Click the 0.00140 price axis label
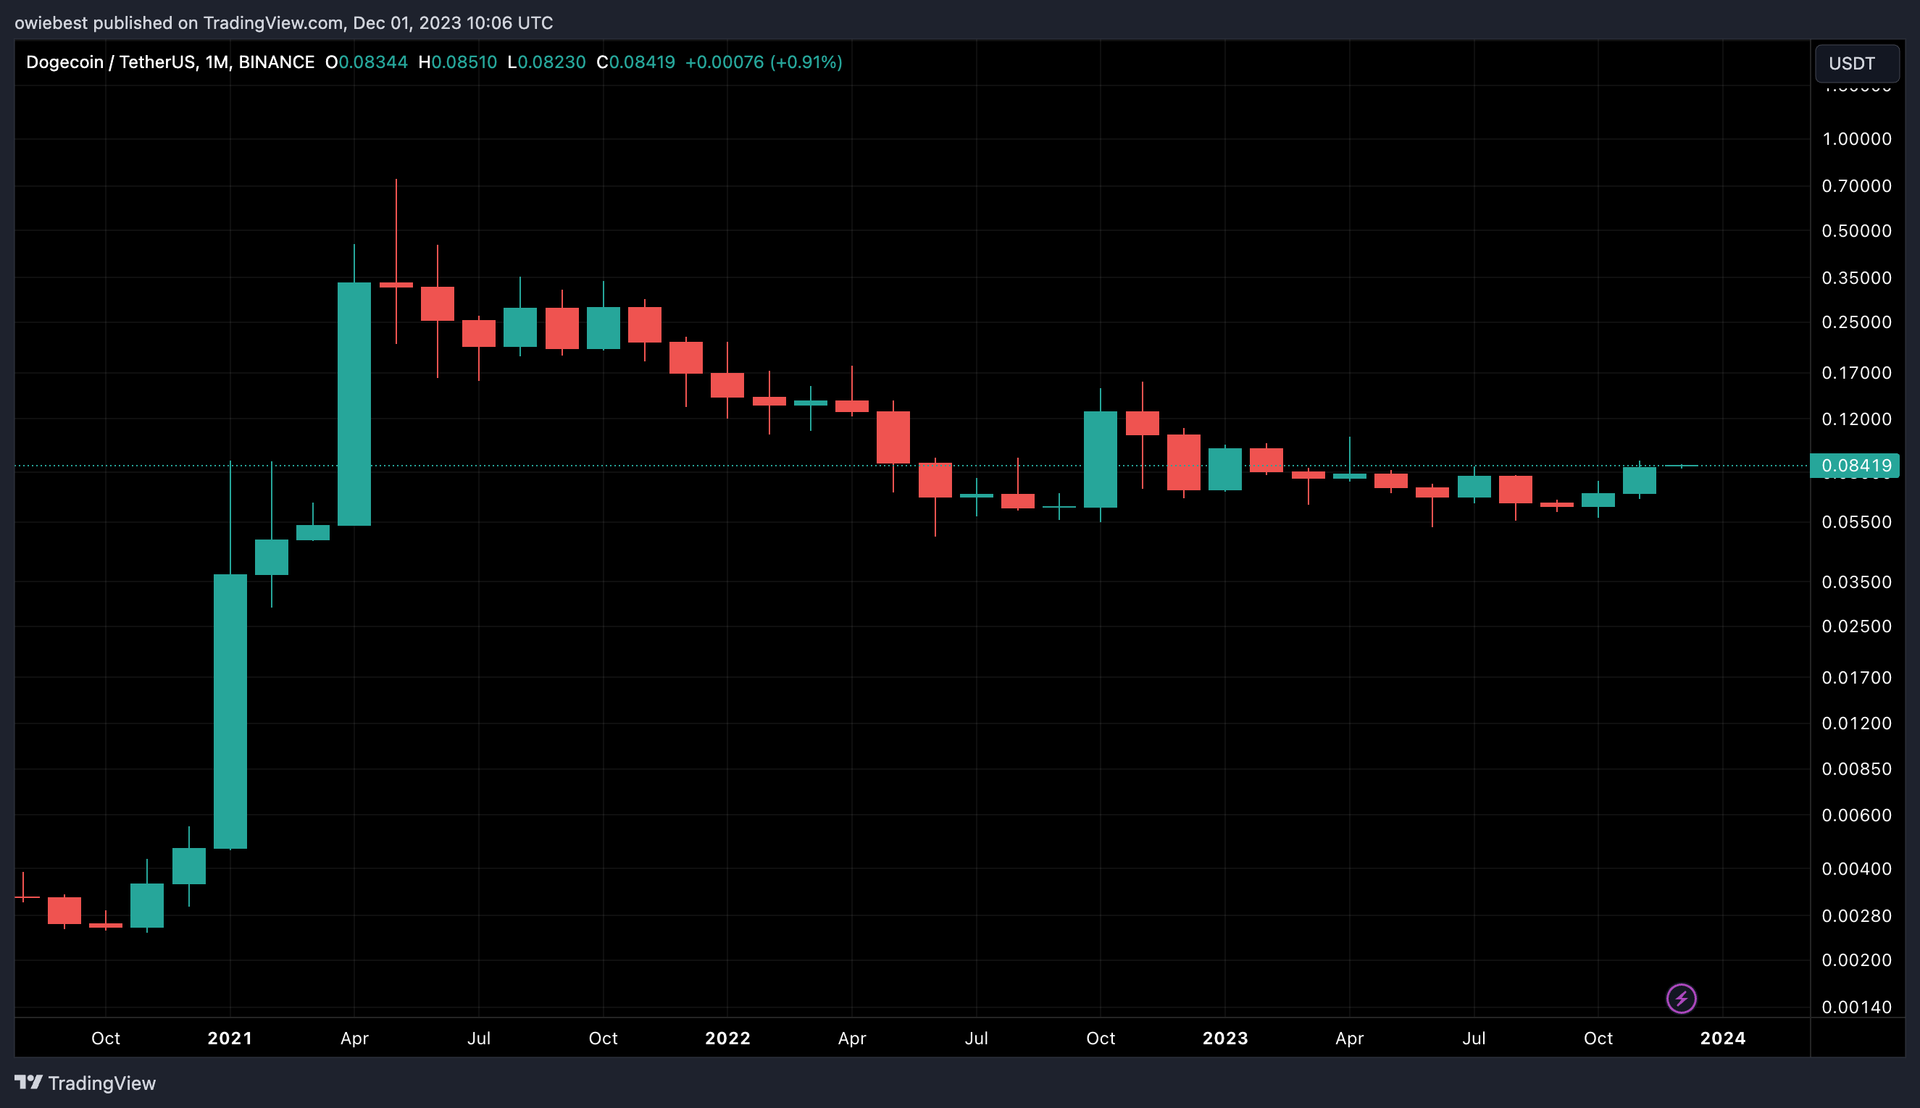Screen dimensions: 1920x1108 [x=1856, y=1007]
